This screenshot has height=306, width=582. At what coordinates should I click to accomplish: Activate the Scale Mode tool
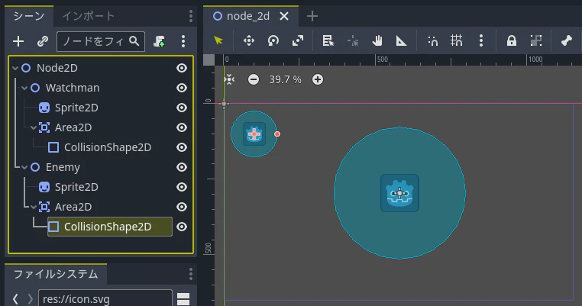(298, 40)
